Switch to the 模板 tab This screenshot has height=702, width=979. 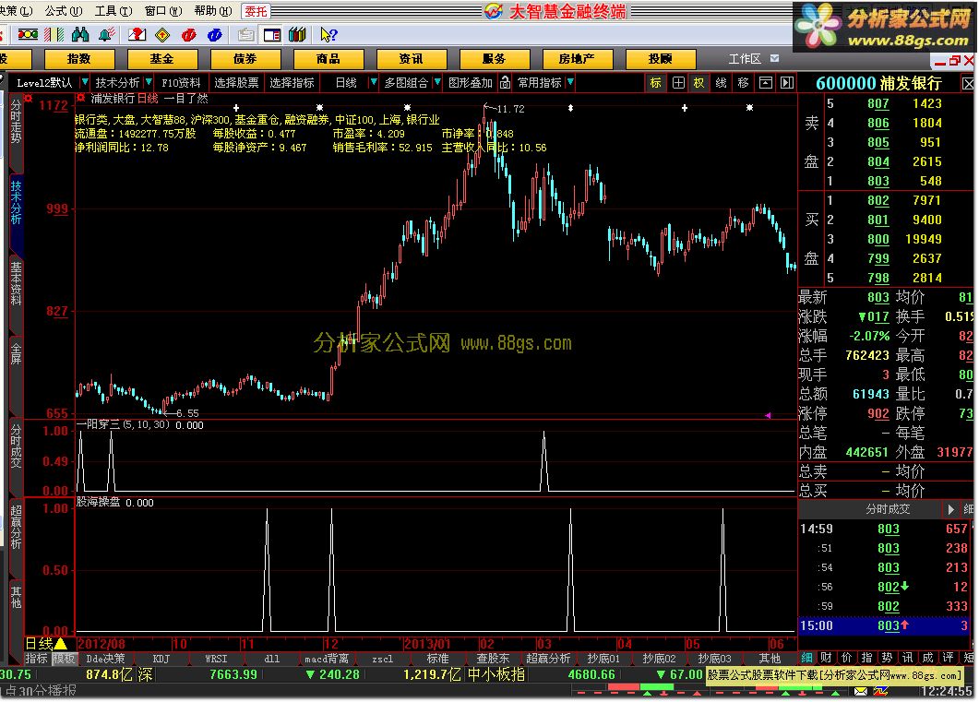coord(63,659)
